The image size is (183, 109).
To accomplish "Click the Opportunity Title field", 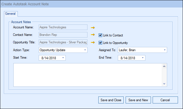I will [63, 42].
